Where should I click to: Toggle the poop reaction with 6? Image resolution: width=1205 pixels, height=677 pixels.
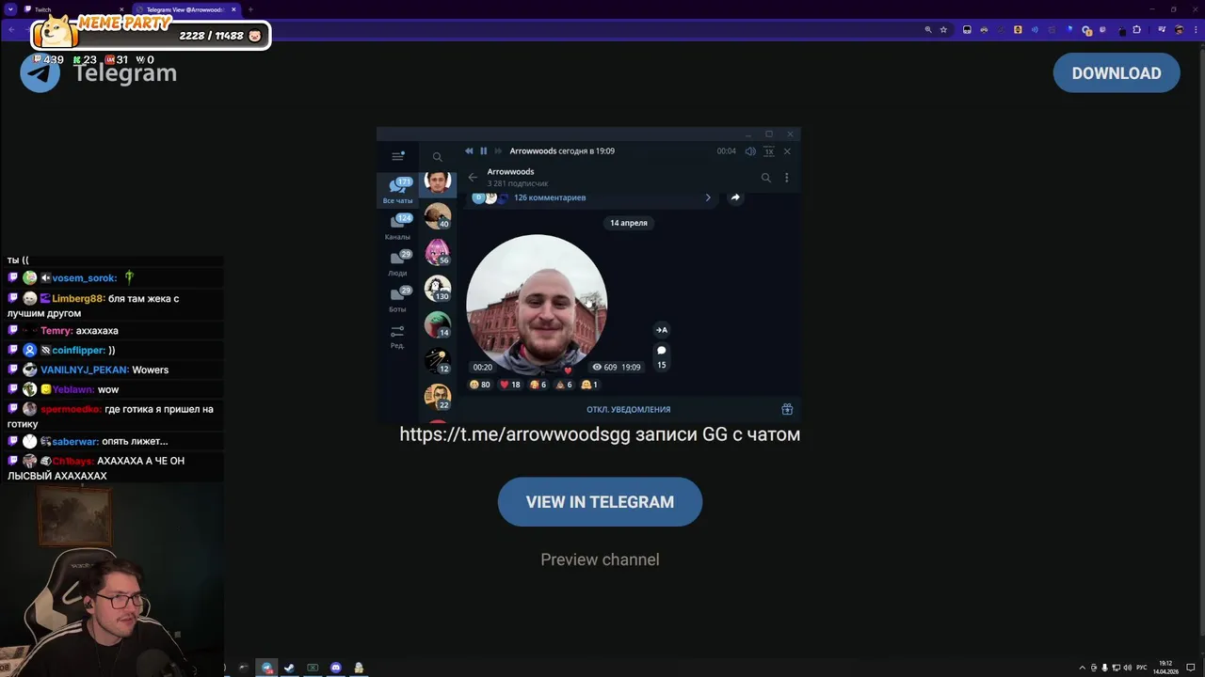(566, 385)
